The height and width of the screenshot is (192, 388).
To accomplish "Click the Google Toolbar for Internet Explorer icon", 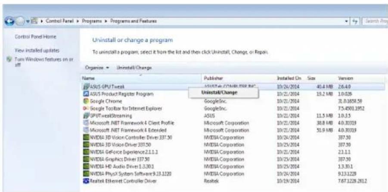I will pos(86,108).
